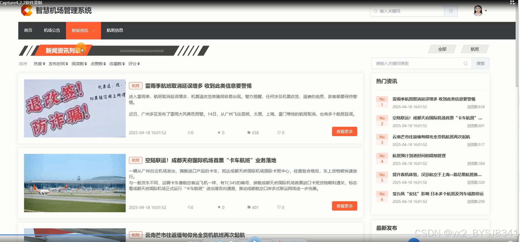Click the 搜索 button
Viewport: 520px width, 242px height.
pos(480,63)
